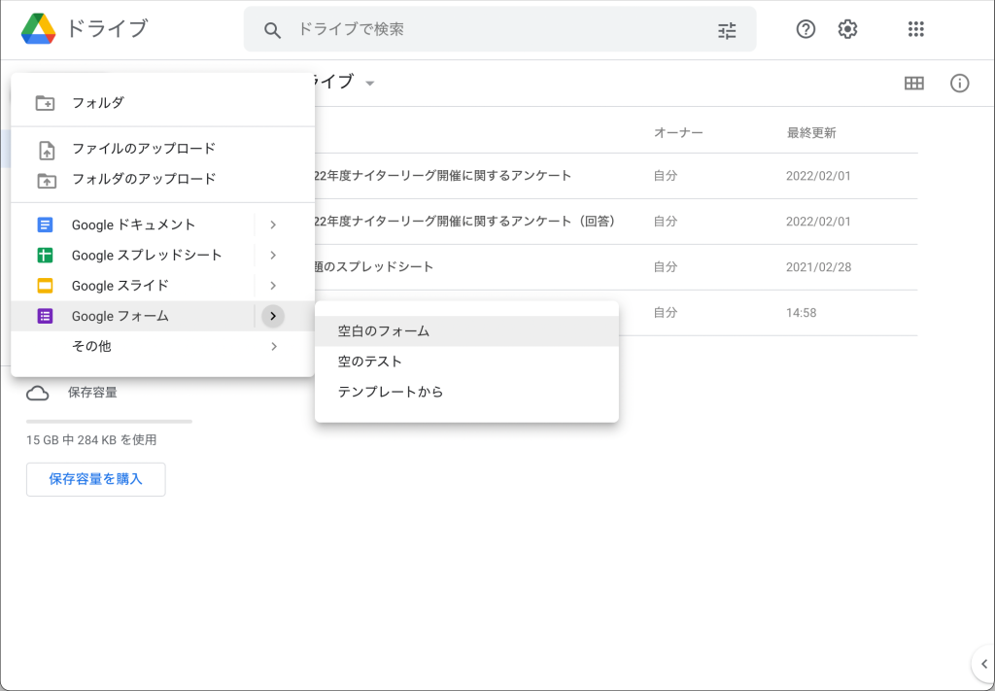Expand the その他 submenu arrow
Viewport: 995px width, 691px height.
point(273,346)
